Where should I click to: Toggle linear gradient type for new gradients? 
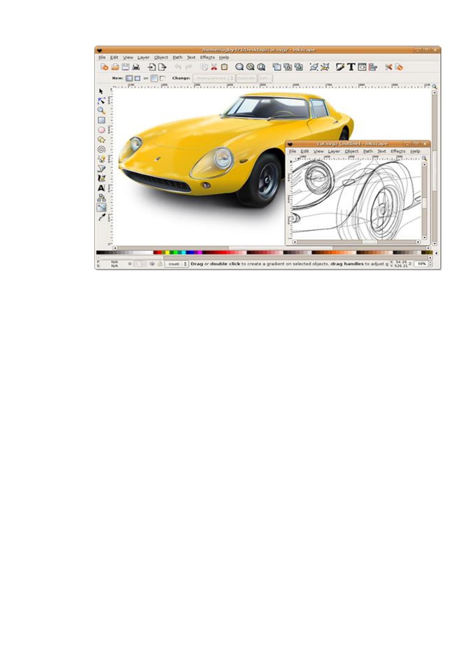(129, 78)
